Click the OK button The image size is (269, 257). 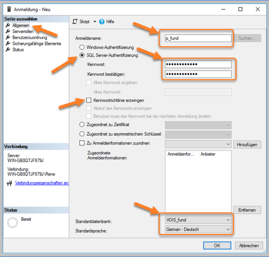(217, 245)
